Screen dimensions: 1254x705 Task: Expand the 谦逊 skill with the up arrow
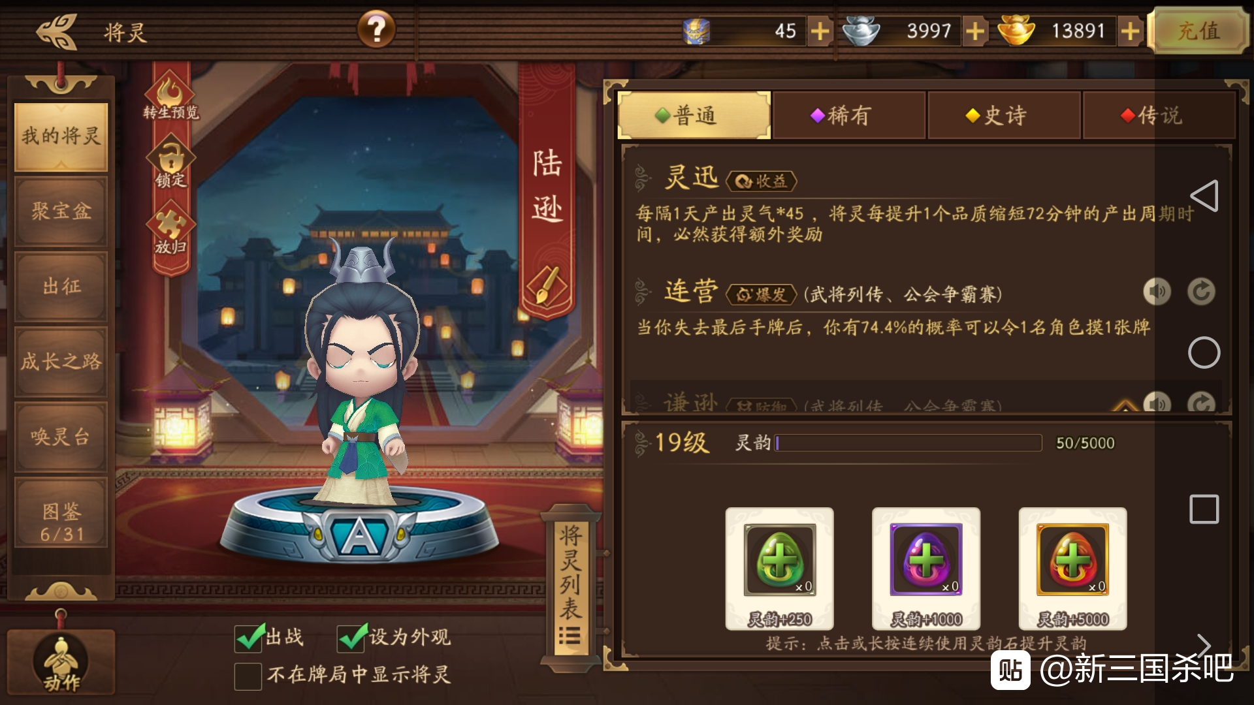[x=1125, y=406]
